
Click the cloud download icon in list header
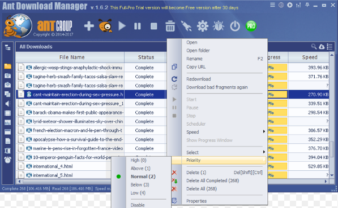point(322,46)
